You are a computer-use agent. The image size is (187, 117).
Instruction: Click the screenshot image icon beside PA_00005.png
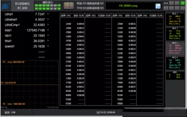158,6
